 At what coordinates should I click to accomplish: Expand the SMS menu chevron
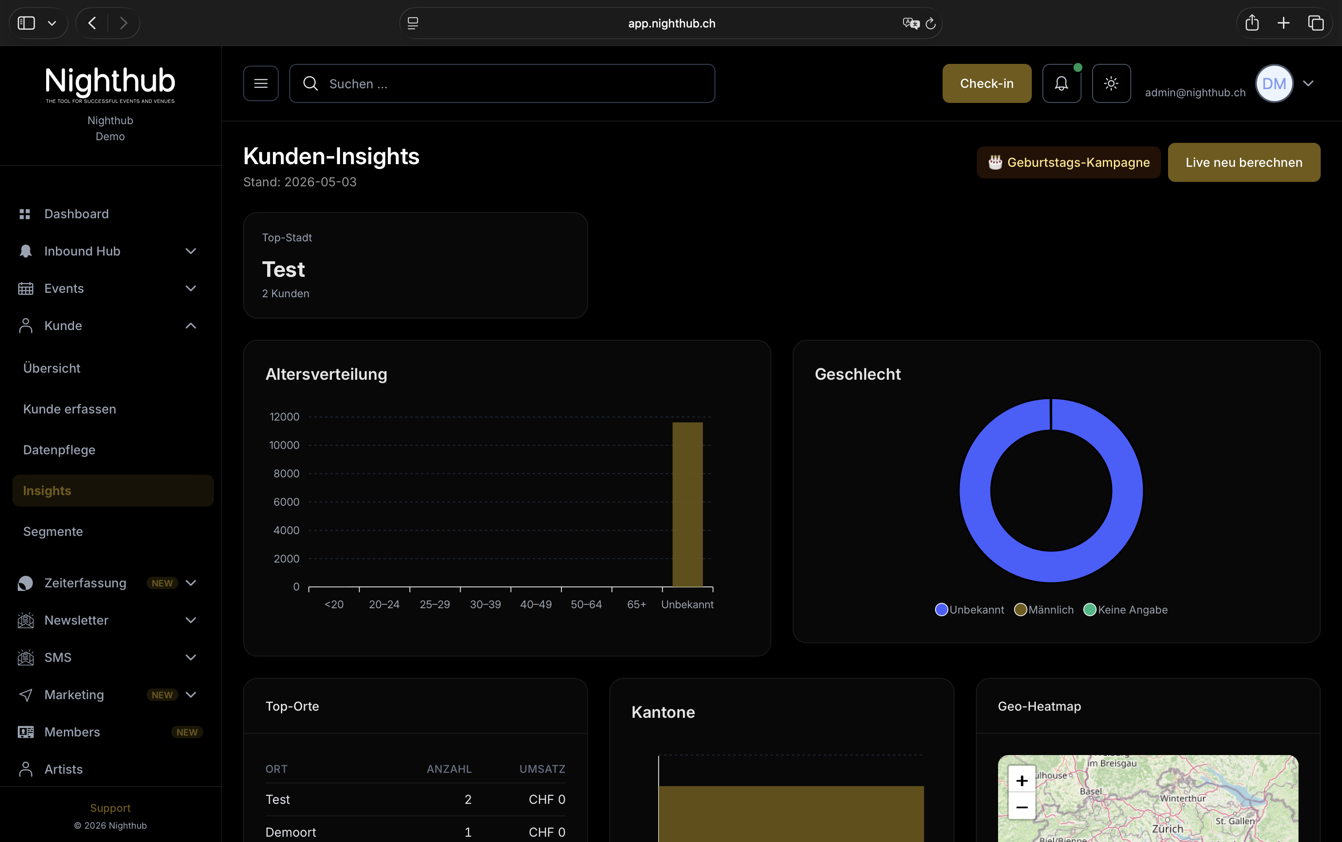click(x=190, y=657)
